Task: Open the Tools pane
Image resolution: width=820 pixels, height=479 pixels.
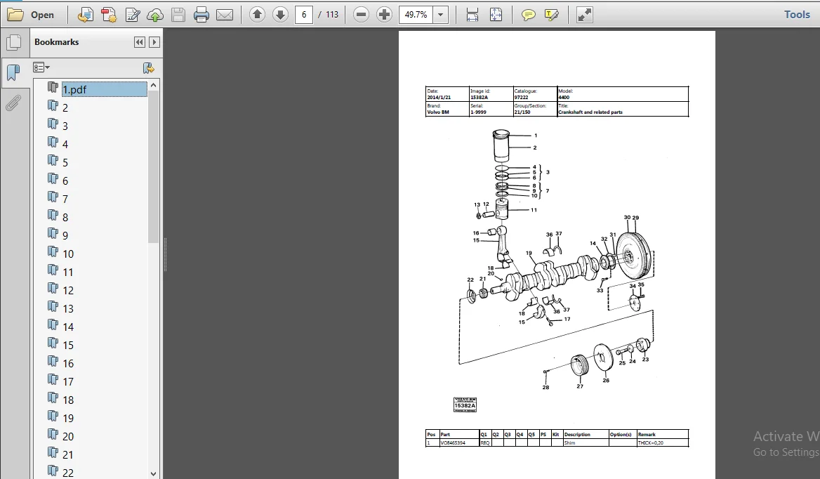Action: point(797,15)
